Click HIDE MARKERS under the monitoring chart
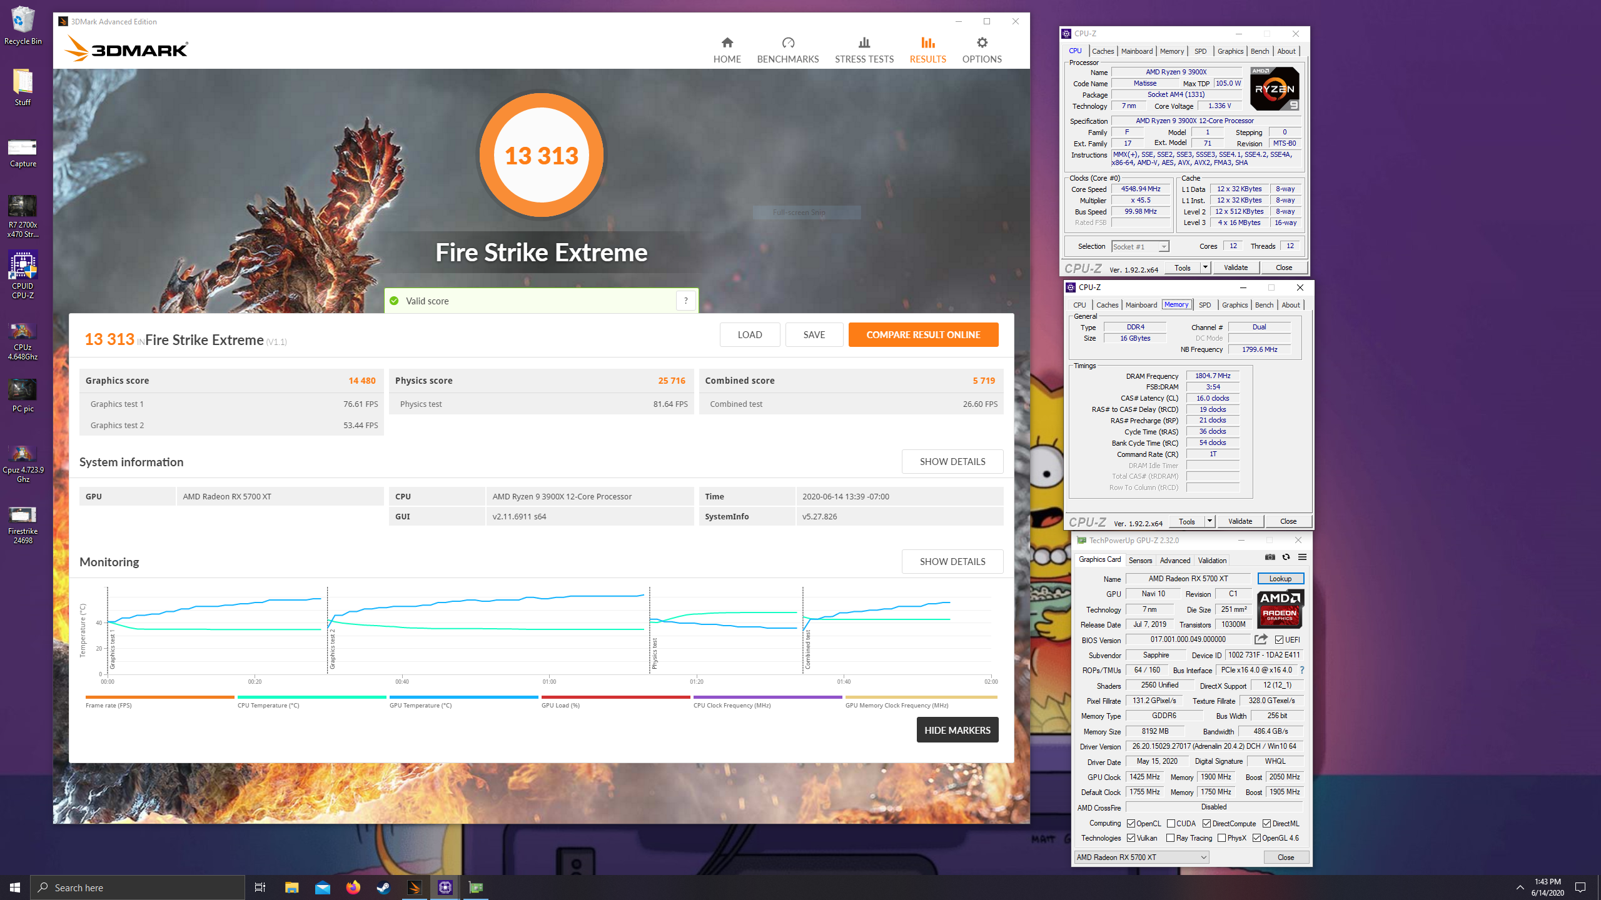Screen dimensions: 1601x900 pyautogui.click(x=957, y=730)
